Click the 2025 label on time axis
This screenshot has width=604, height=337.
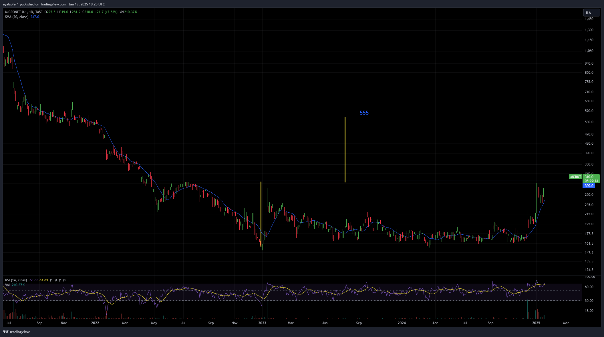[x=536, y=323]
